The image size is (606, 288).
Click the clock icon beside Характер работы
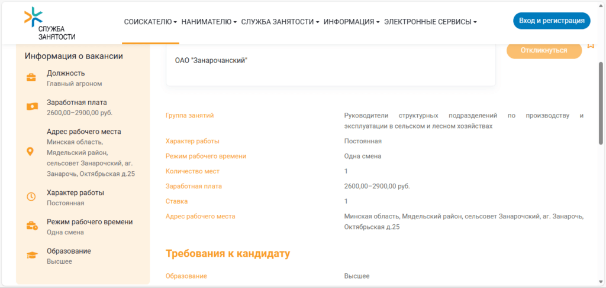point(31,197)
